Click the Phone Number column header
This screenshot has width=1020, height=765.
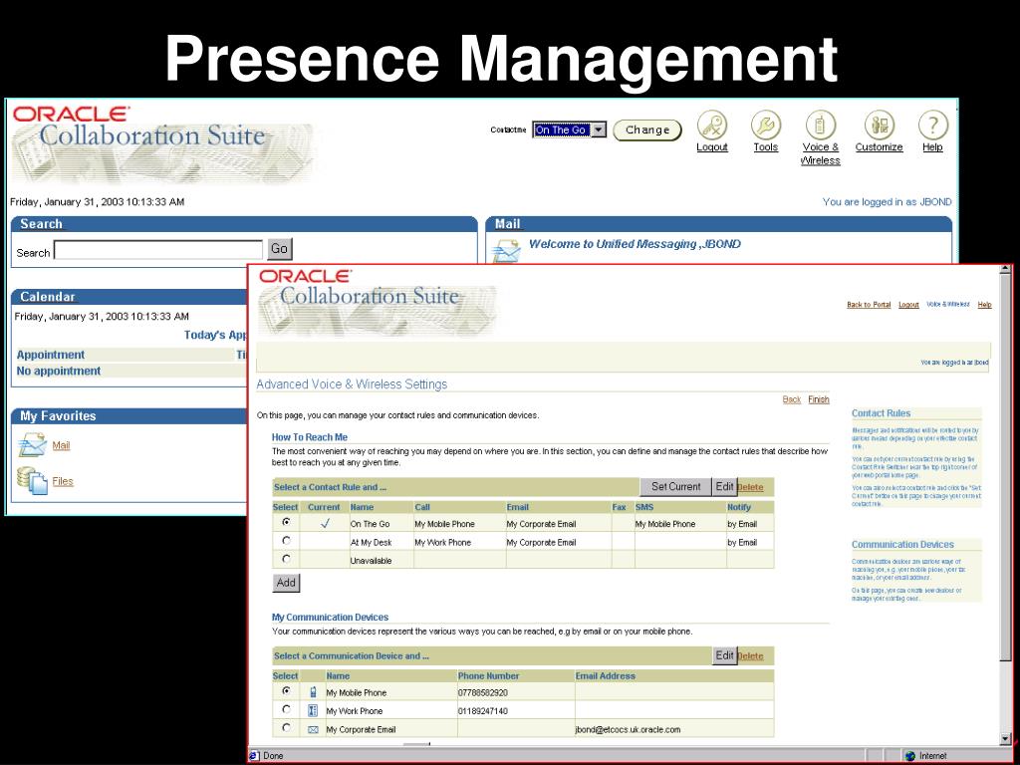click(488, 676)
